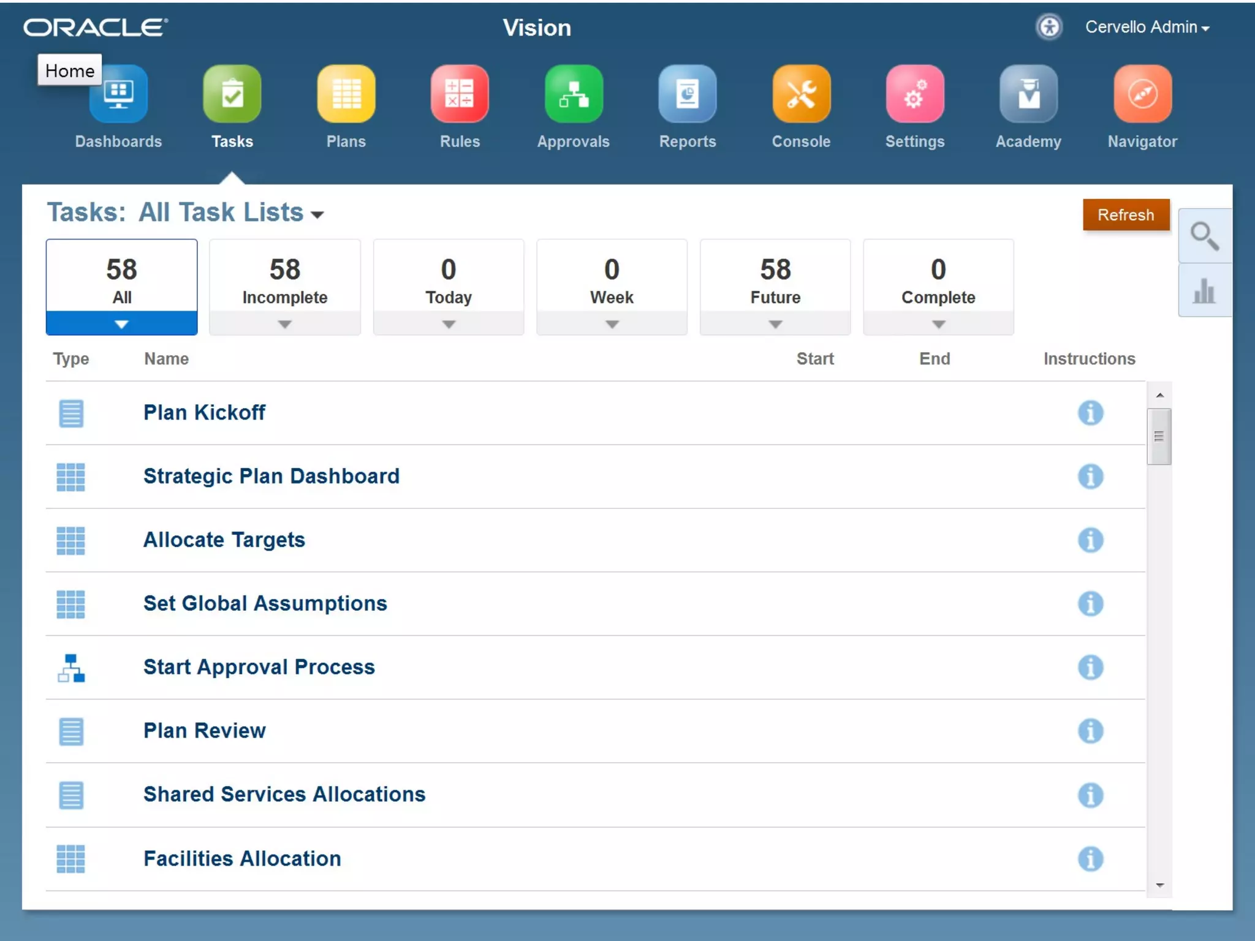
Task: Open the bar chart side panel icon
Action: 1204,290
